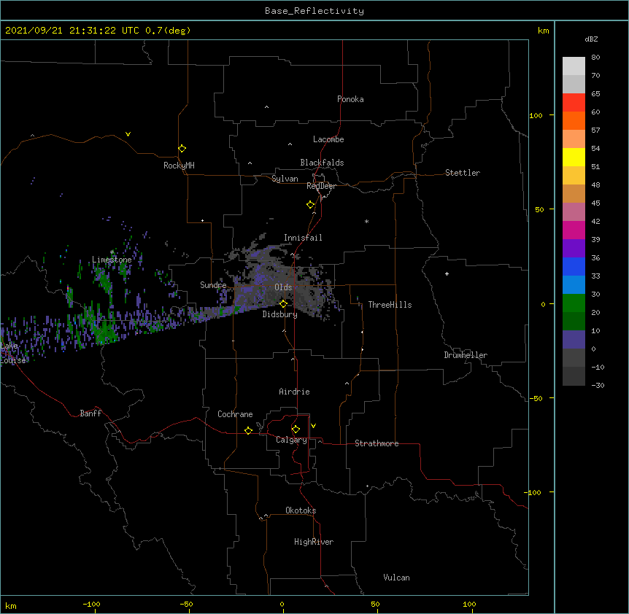Select the violet legend swatch below 39
629x614 pixels.
[574, 249]
